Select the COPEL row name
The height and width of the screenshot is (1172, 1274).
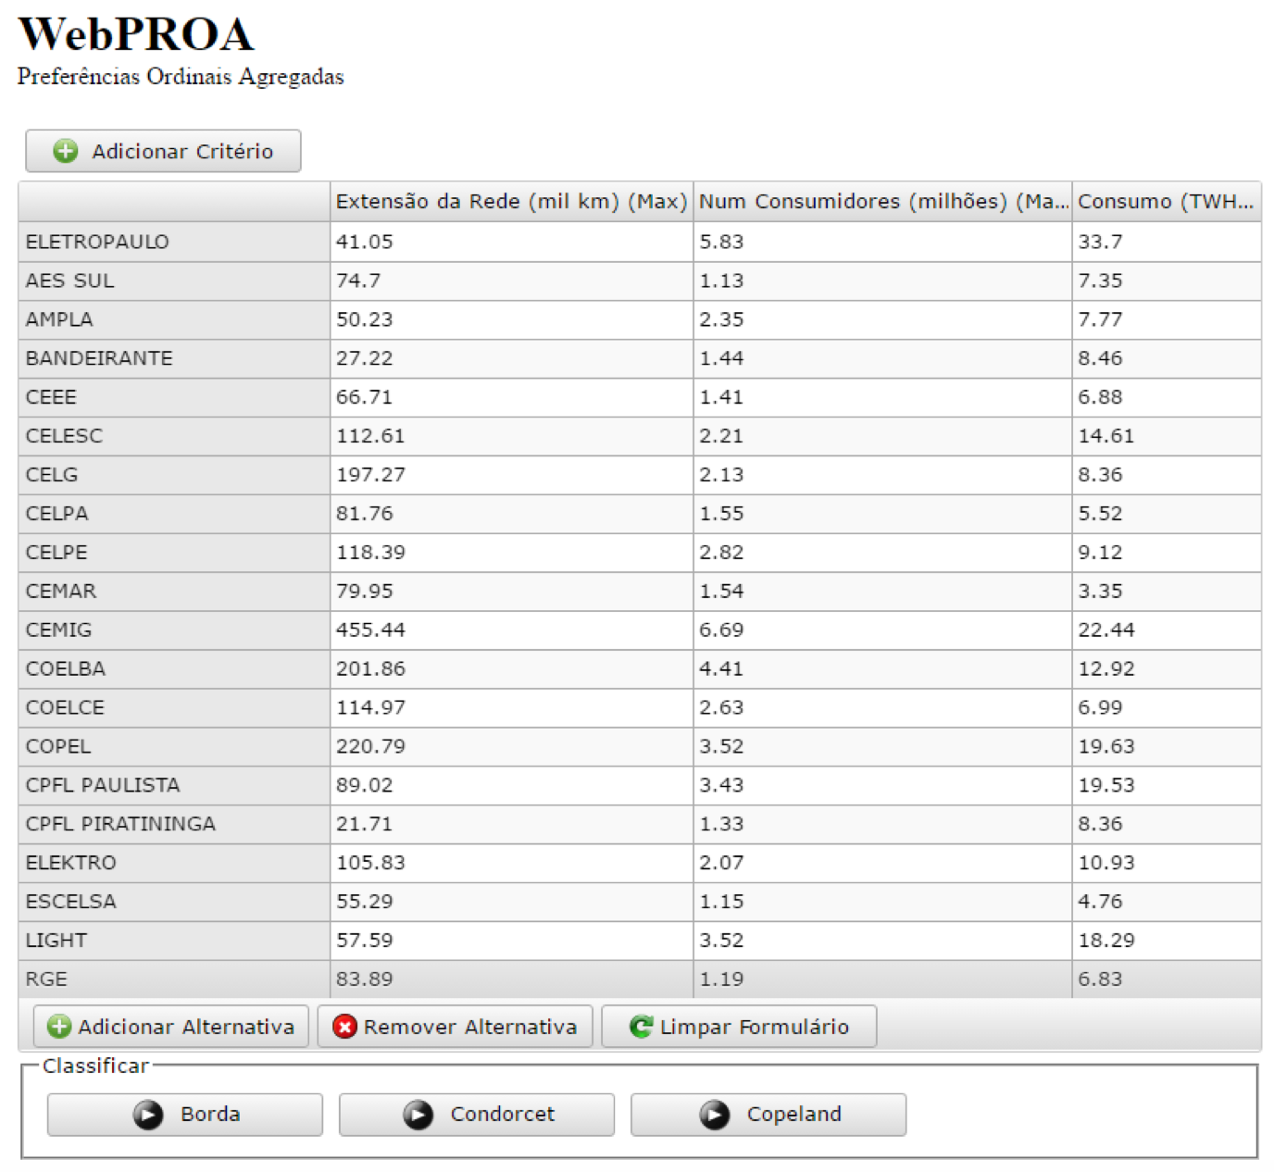(58, 747)
